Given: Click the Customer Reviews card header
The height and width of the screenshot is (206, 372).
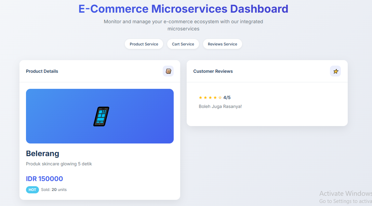Looking at the screenshot, I should pyautogui.click(x=213, y=71).
